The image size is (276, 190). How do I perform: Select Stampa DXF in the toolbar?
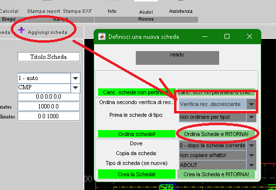point(77,11)
